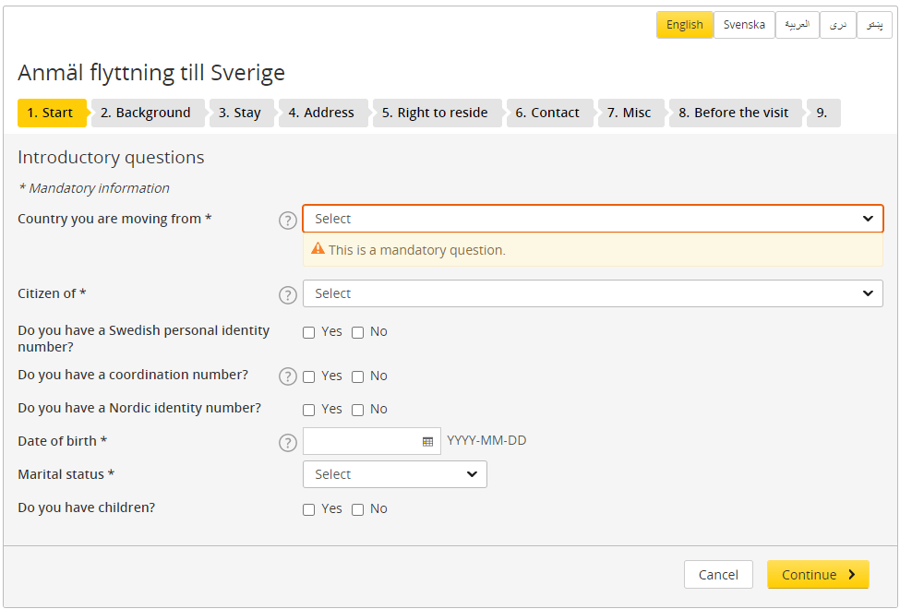This screenshot has width=900, height=609.
Task: Click help icon for Country you are moving from
Action: 288,220
